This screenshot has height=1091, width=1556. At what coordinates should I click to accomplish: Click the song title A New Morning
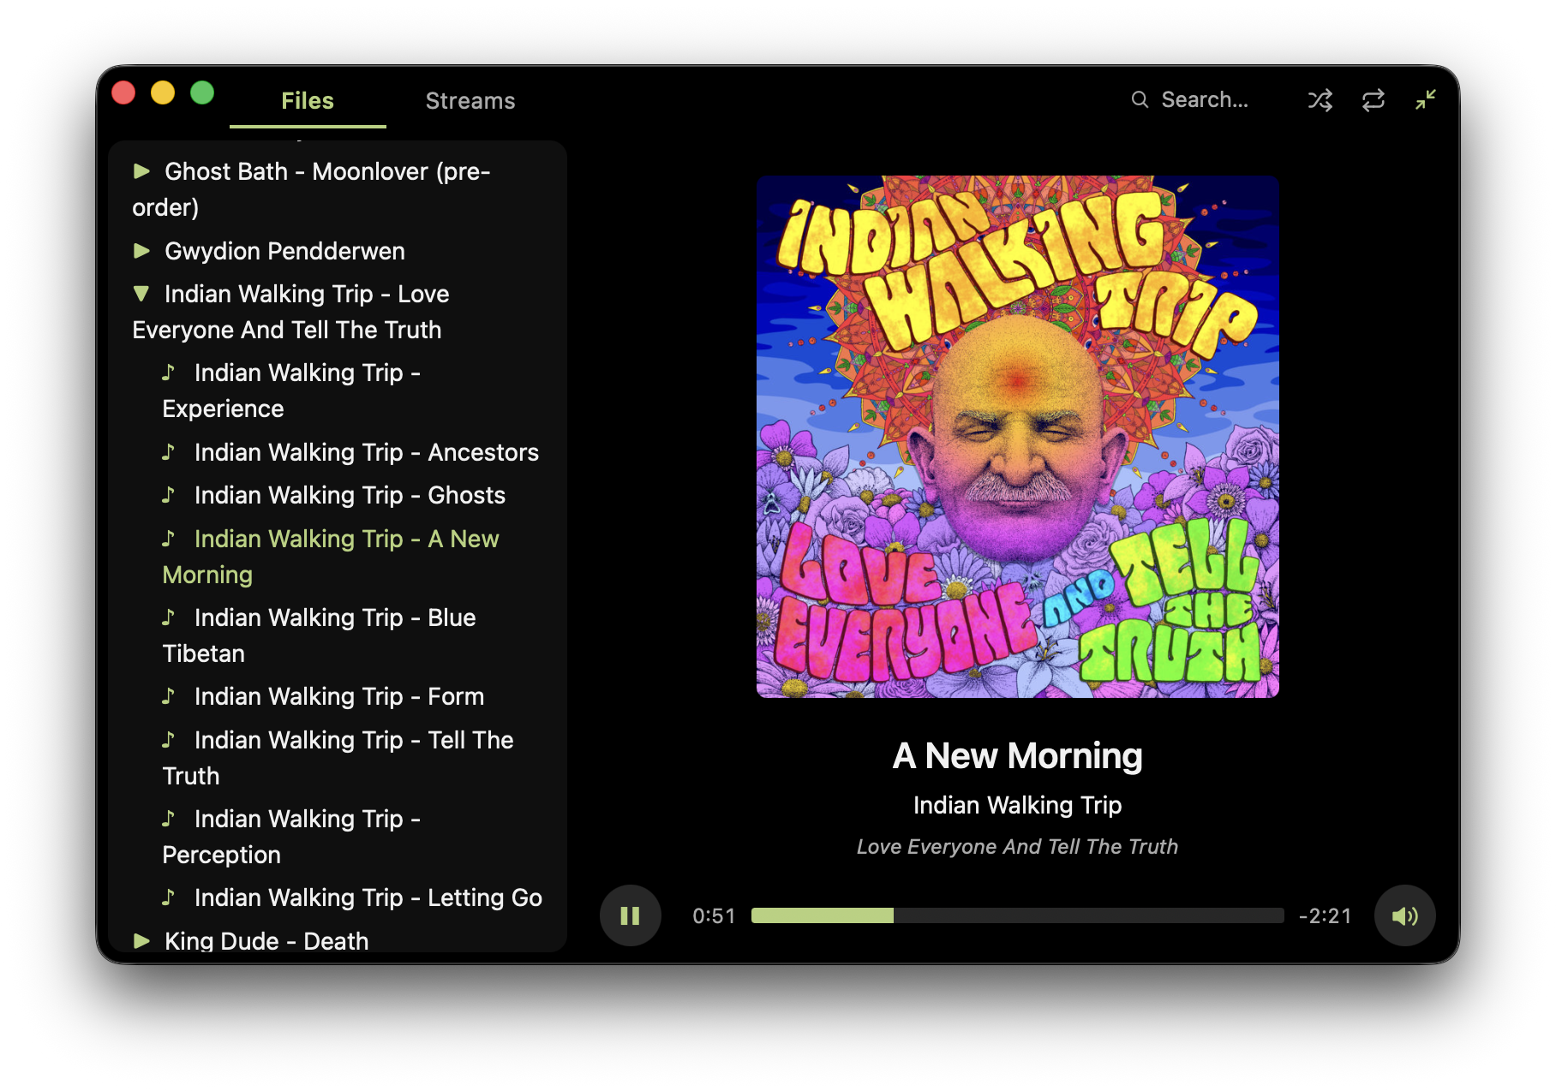[x=1018, y=756]
